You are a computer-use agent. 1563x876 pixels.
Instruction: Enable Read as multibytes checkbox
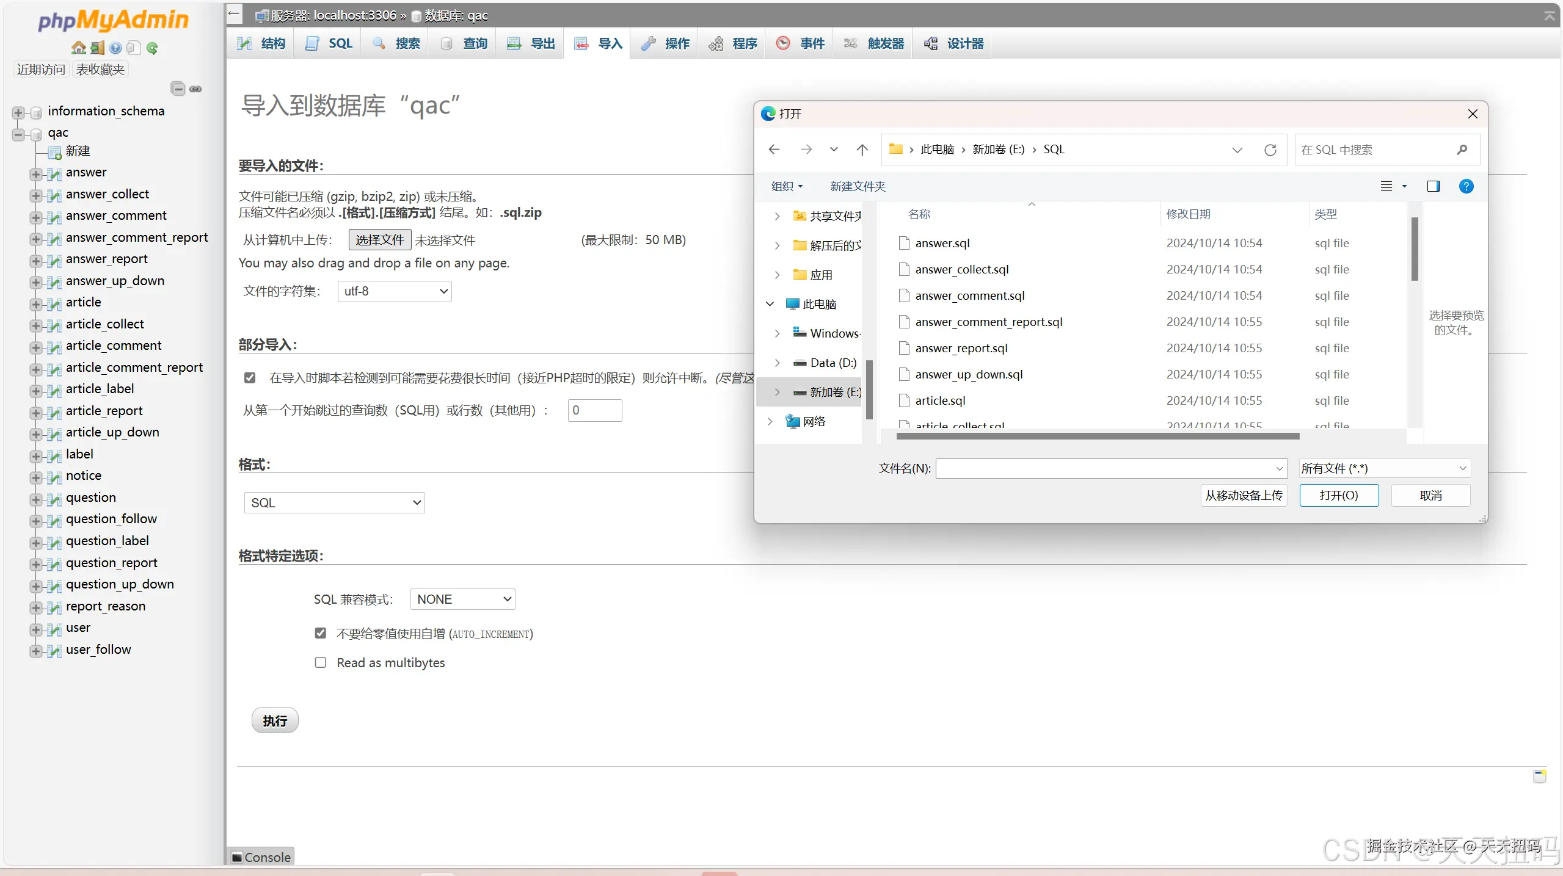(x=321, y=662)
